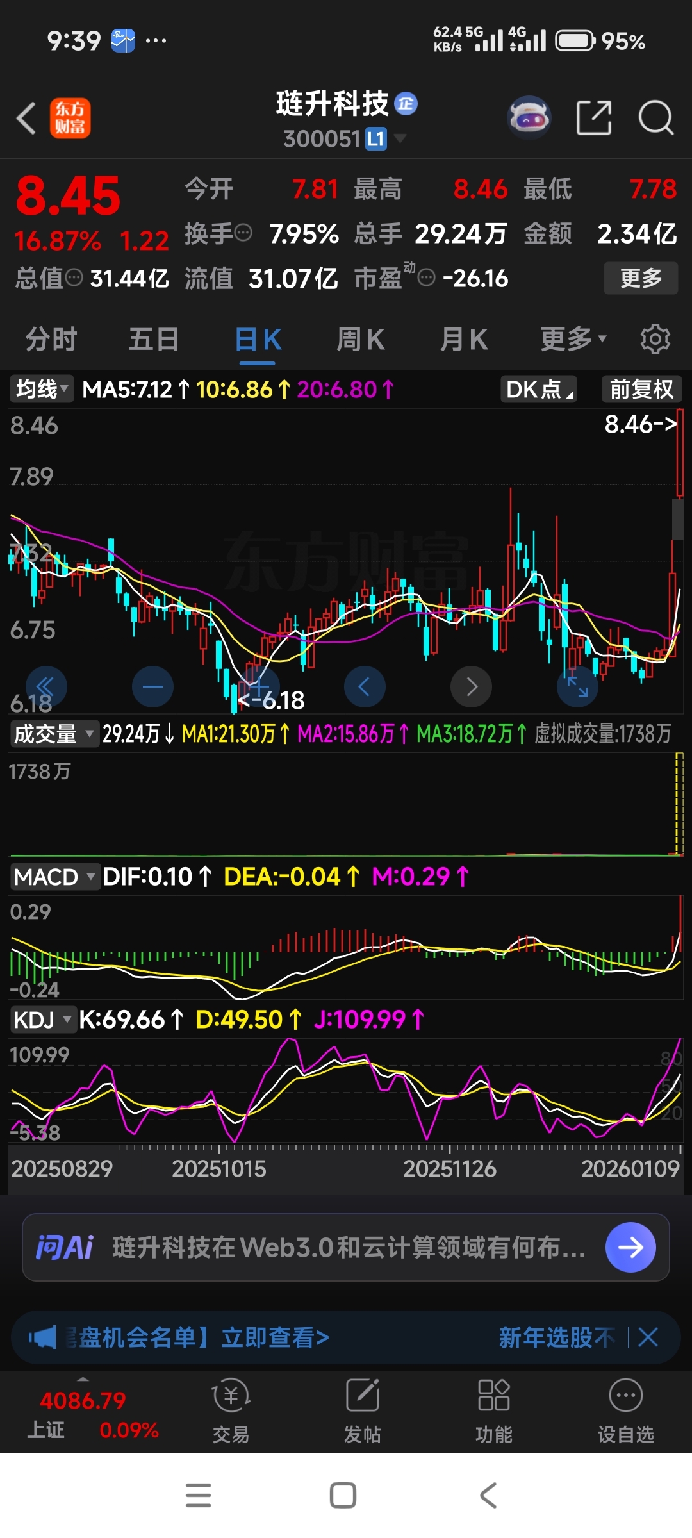Expand the stock code dropdown arrow
The image size is (692, 1538).
[x=400, y=138]
